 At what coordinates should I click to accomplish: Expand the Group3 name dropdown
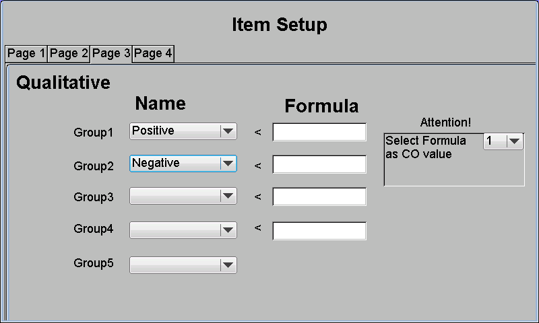click(183, 196)
